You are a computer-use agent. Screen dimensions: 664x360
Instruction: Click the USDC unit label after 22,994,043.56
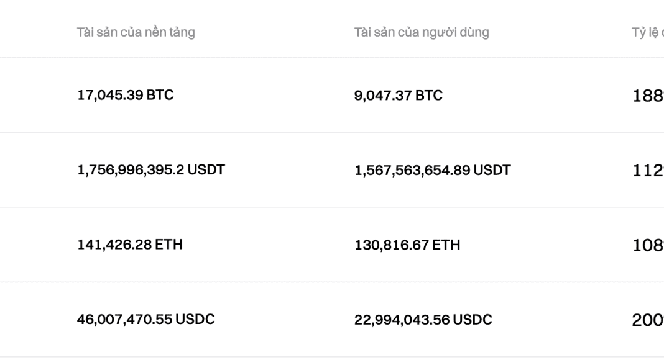pos(473,320)
